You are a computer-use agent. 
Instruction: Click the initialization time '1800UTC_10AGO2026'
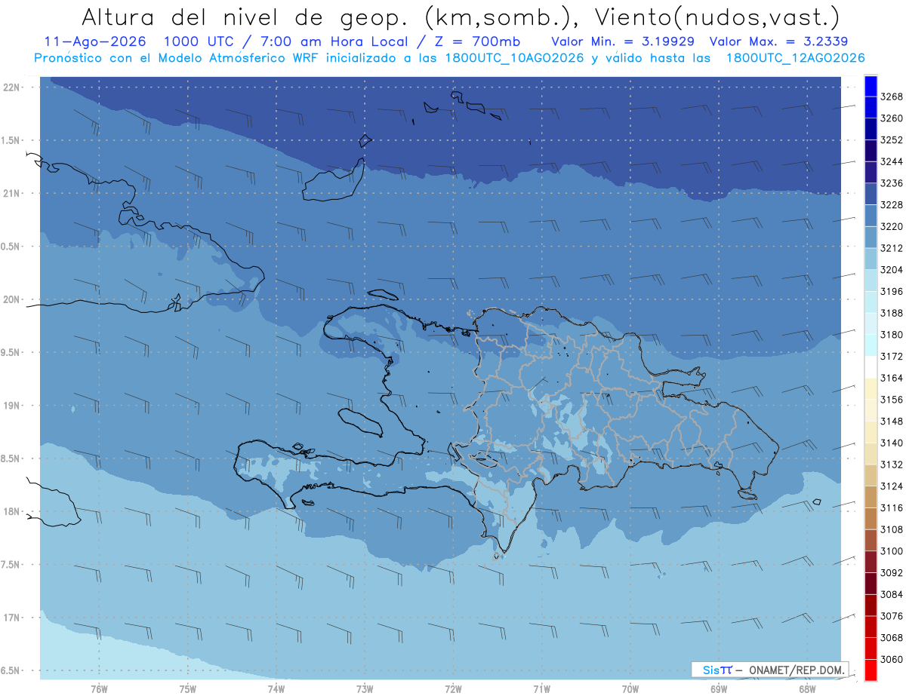516,58
